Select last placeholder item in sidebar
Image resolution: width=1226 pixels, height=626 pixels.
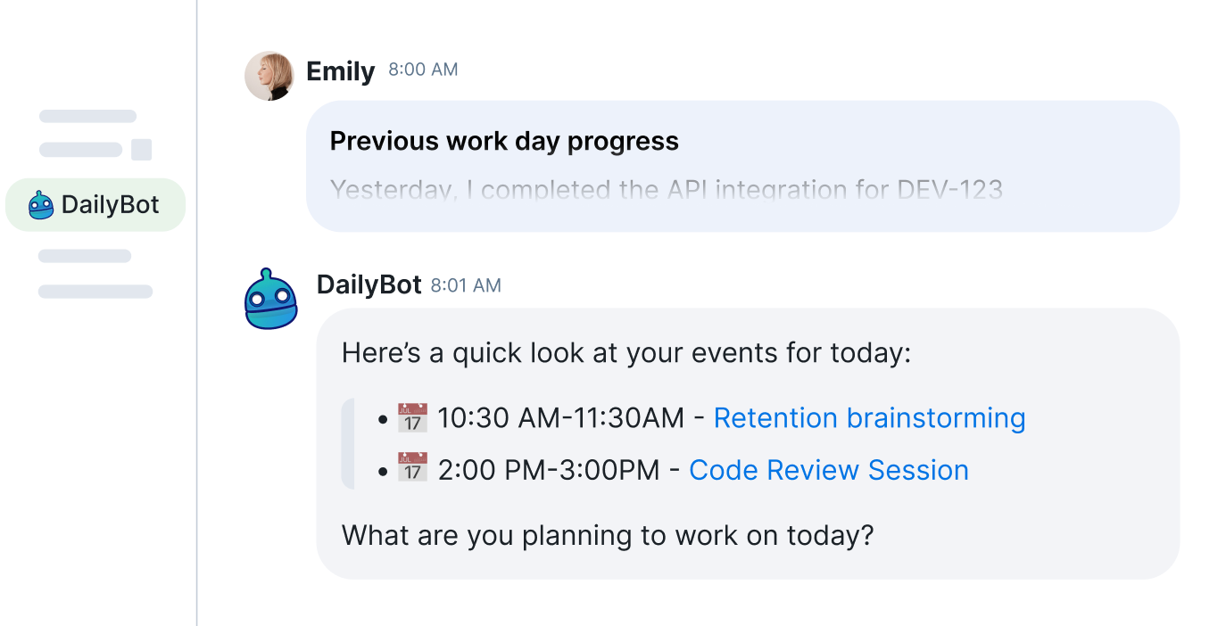[95, 291]
